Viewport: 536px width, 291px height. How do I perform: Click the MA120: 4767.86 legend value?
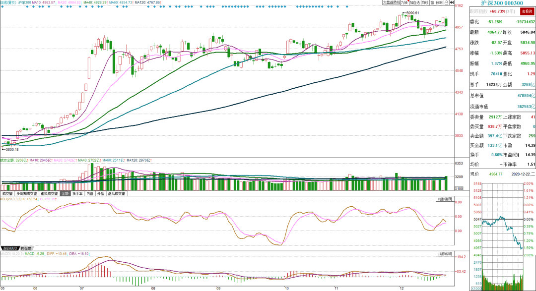click(x=147, y=3)
